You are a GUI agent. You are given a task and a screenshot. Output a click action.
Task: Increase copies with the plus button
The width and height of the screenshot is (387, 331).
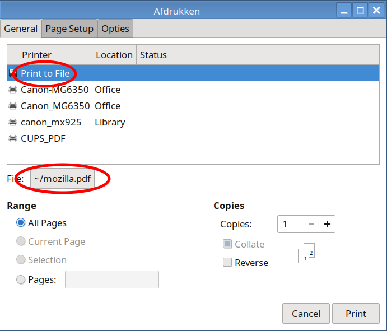coord(327,224)
